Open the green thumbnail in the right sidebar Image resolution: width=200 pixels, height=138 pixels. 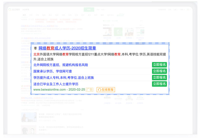pos(118,32)
